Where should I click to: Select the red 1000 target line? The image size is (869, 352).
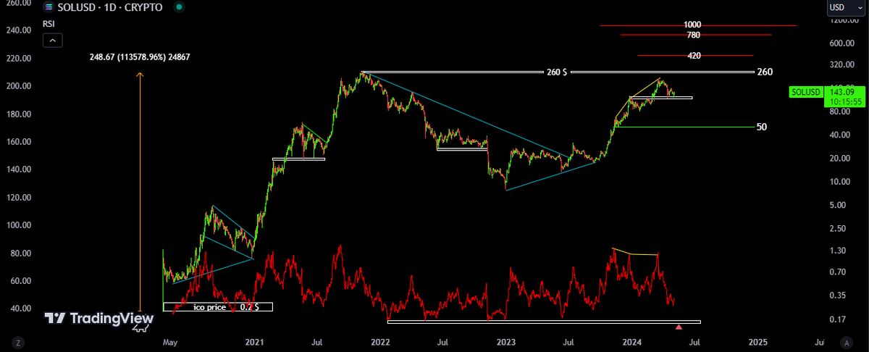pyautogui.click(x=652, y=25)
